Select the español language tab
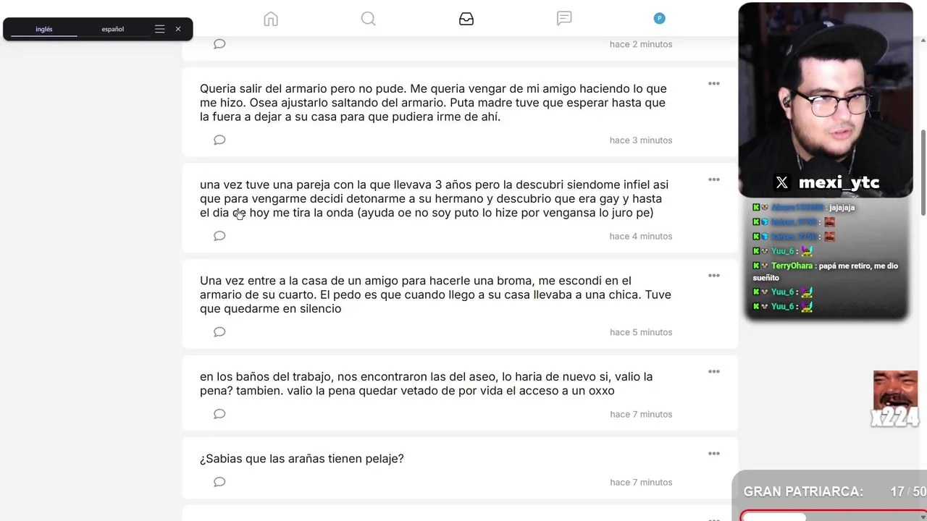Image resolution: width=927 pixels, height=521 pixels. 113,29
